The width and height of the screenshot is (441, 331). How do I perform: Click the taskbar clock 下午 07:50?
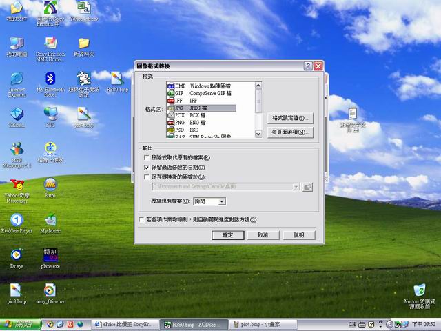tap(424, 325)
